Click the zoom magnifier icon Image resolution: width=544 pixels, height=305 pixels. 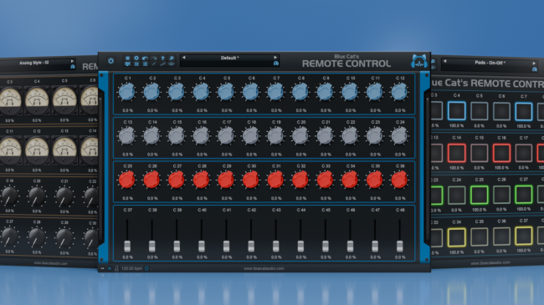coord(172,58)
